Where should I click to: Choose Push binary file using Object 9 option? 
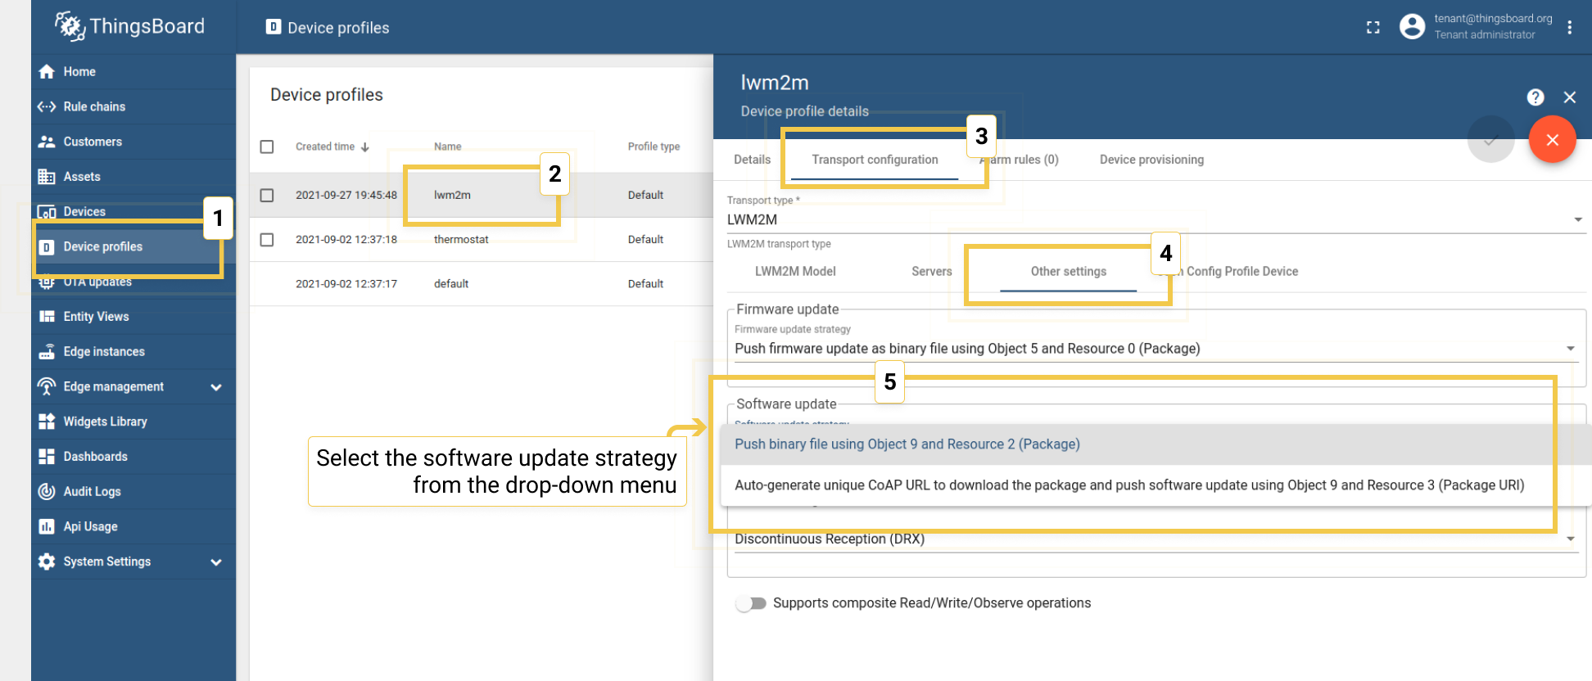coord(907,444)
